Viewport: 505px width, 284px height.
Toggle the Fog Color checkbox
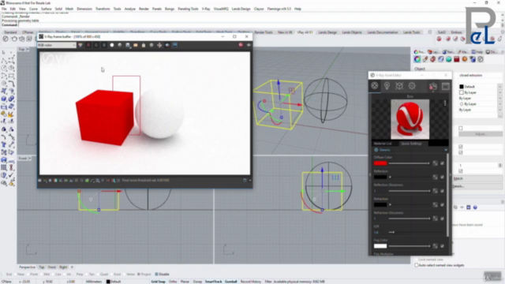point(443,246)
